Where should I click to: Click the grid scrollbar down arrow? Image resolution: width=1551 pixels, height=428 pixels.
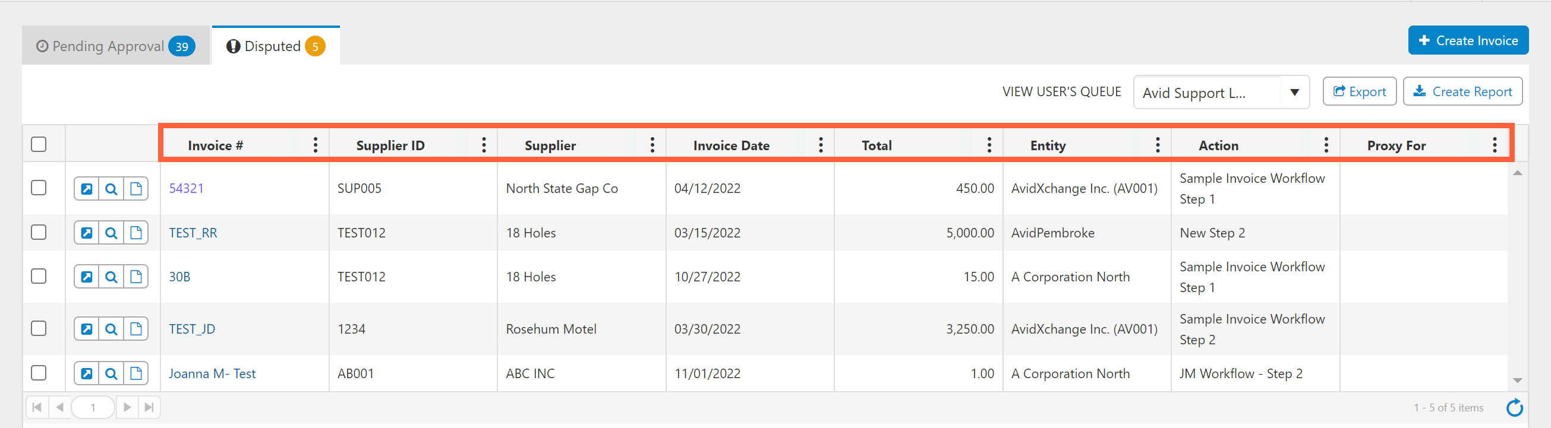coord(1517,381)
